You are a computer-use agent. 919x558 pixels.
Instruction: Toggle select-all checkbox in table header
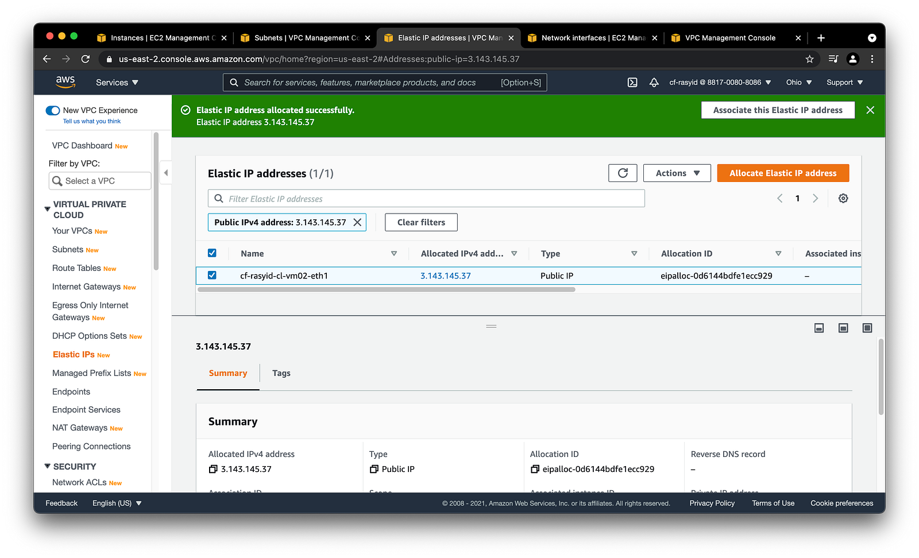212,253
